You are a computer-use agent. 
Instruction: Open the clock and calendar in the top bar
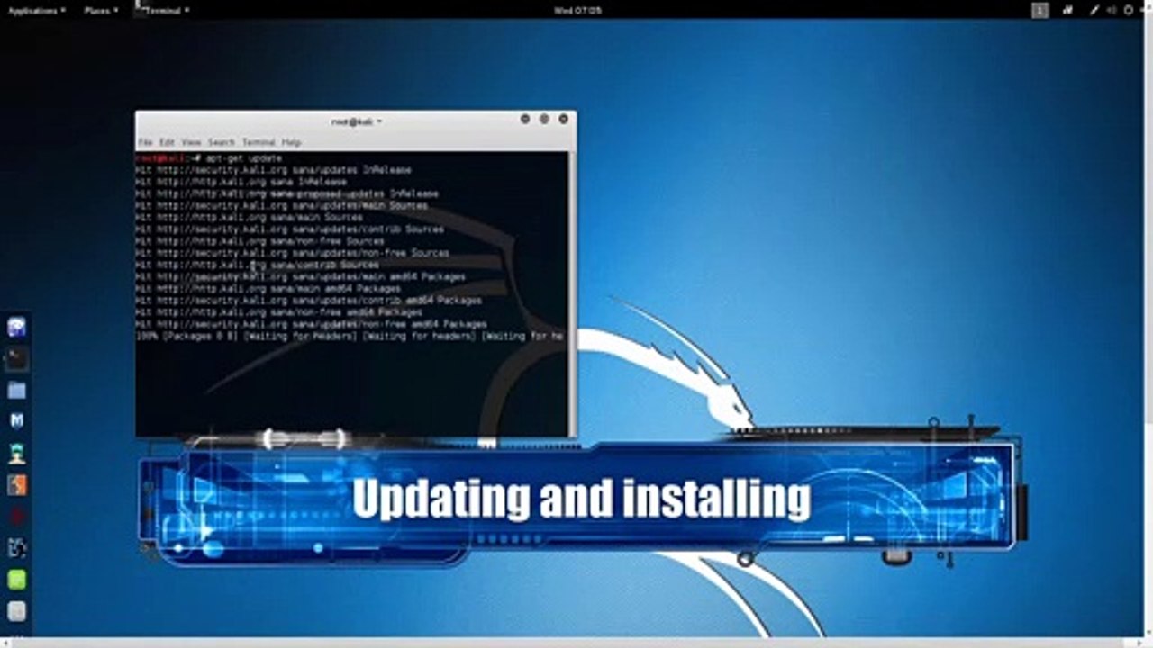click(577, 10)
